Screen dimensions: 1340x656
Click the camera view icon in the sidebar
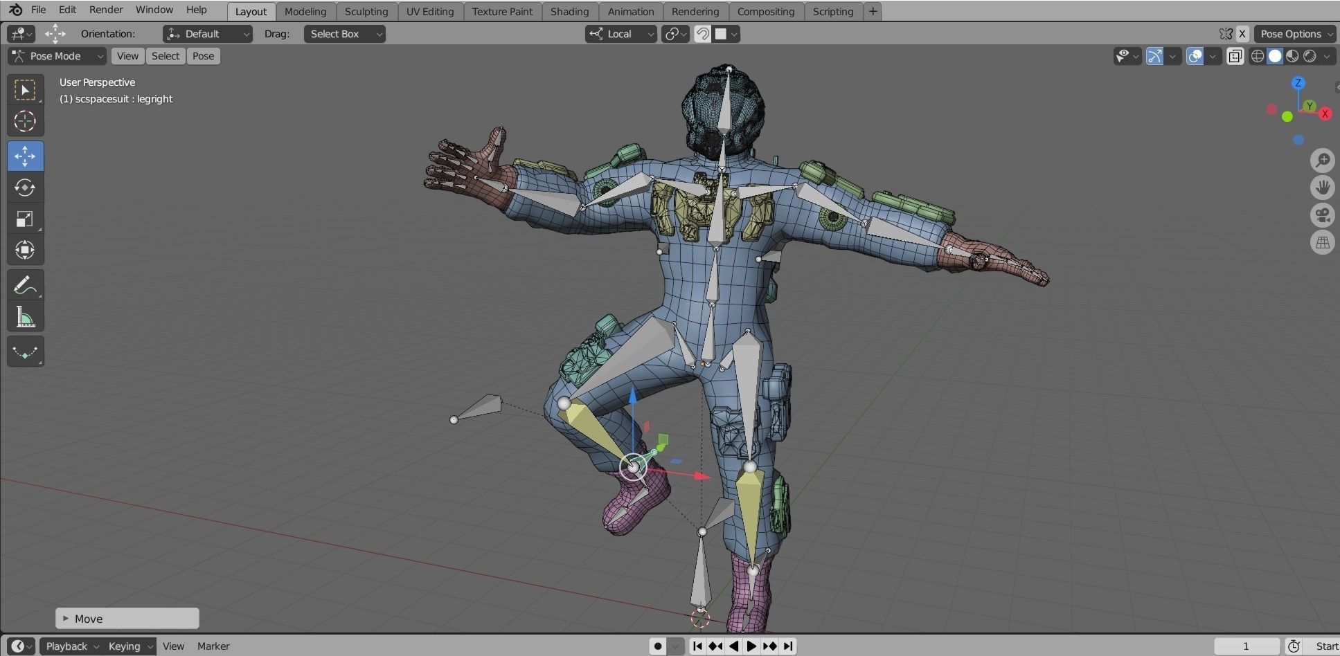point(1323,216)
